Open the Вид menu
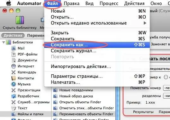170x120 pixels. (89, 3)
